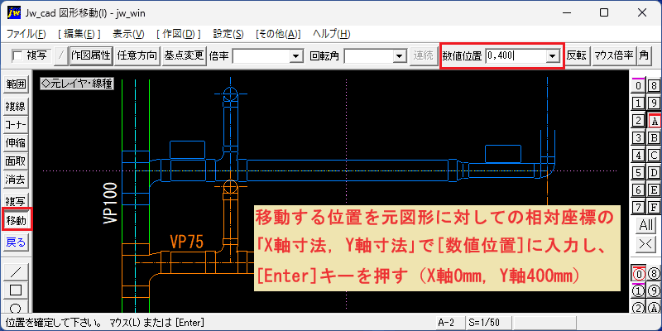Click the slash icon beside 複写 checkbox
The width and height of the screenshot is (662, 331).
(x=61, y=55)
